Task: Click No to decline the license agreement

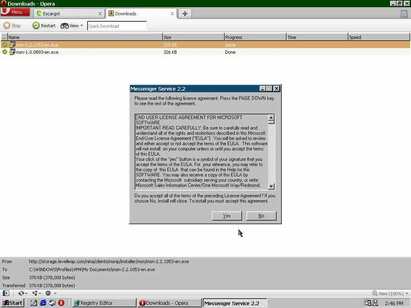Action: click(261, 216)
